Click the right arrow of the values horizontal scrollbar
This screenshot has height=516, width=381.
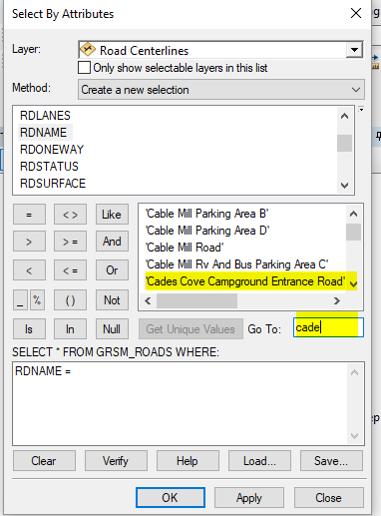(x=337, y=300)
